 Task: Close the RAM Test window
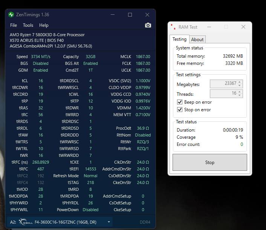click(243, 27)
